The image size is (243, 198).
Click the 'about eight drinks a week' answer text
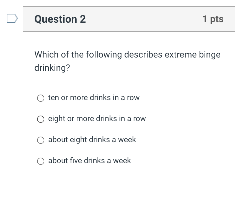click(x=92, y=140)
